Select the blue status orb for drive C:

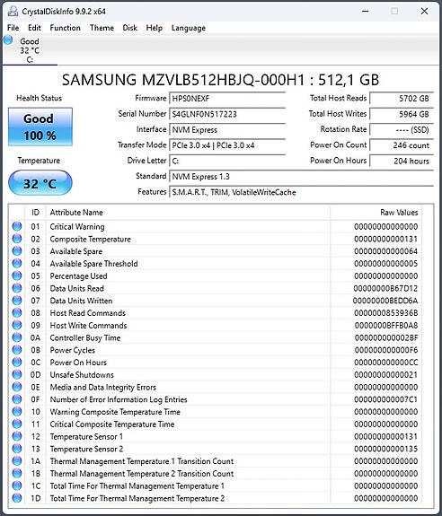tap(8, 40)
